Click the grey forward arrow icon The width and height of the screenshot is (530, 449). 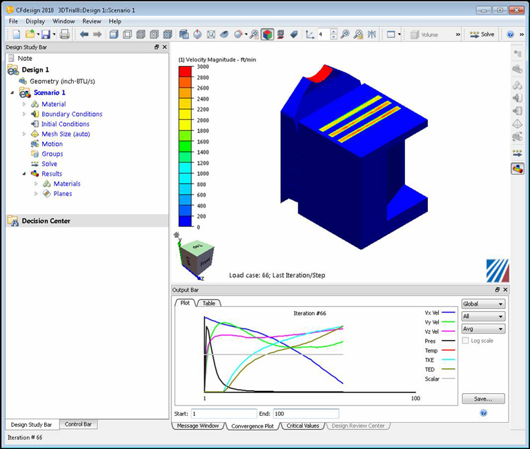coord(97,34)
